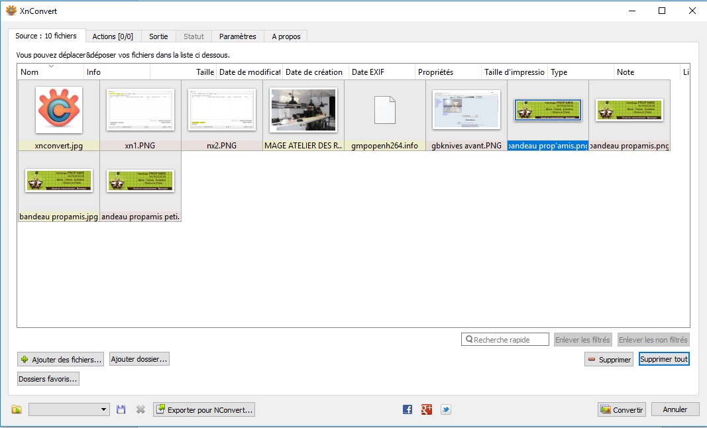
Task: Open the Google Plus icon
Action: [x=427, y=409]
